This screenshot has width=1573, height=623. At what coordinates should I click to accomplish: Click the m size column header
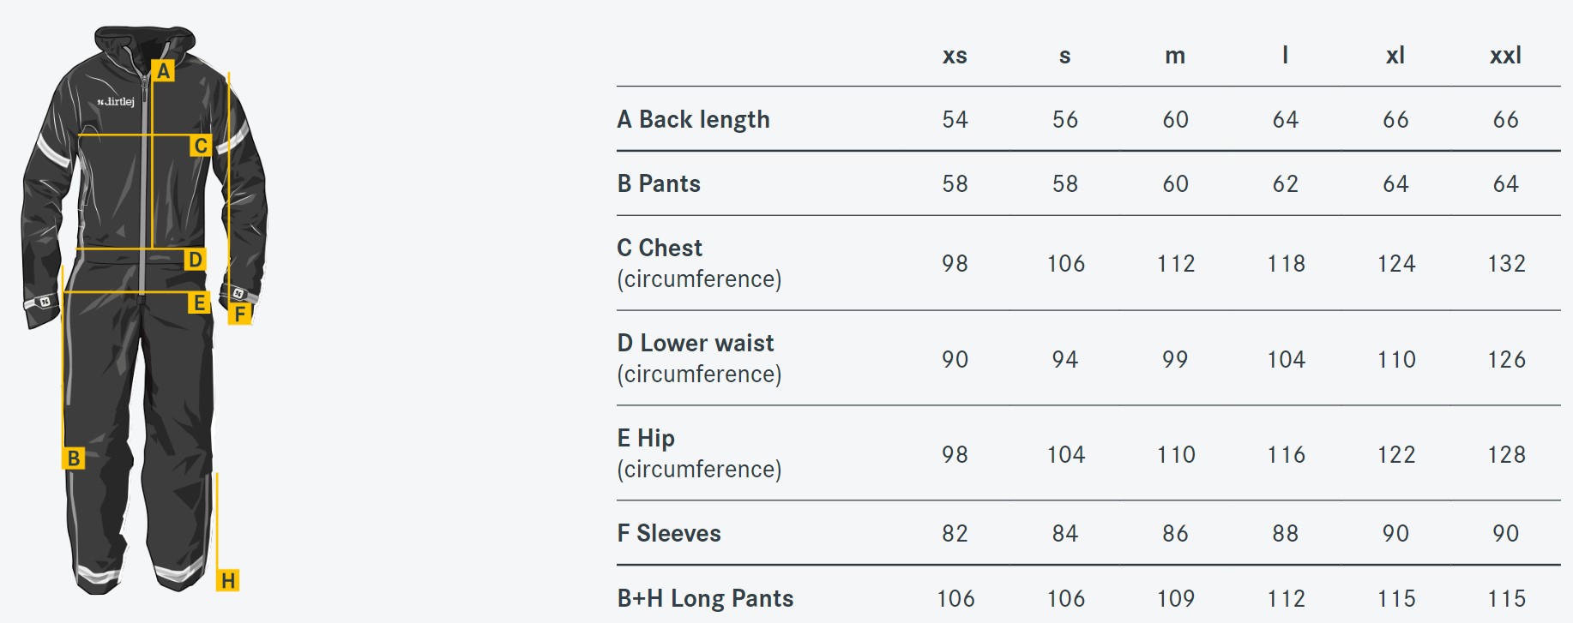[x=1175, y=56]
